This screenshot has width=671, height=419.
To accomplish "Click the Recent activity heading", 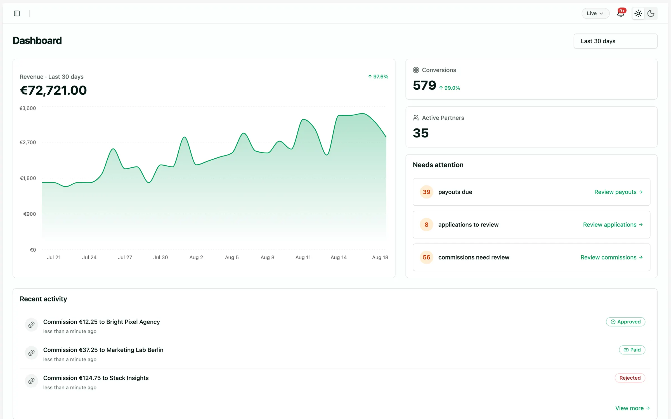I will point(43,299).
